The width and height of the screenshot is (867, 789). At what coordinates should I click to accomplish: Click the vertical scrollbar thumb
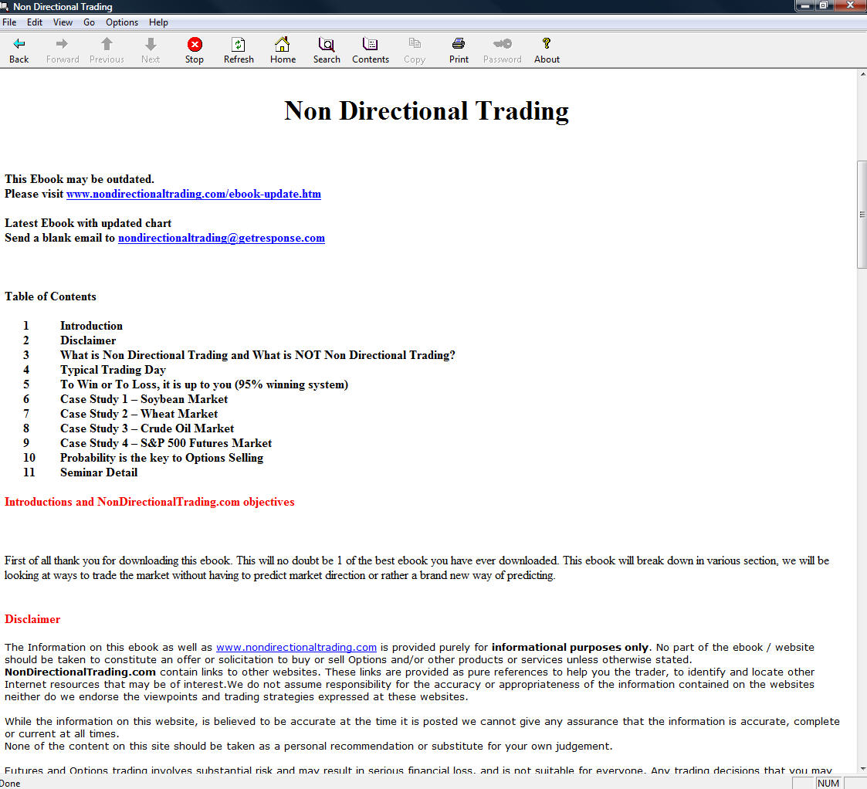[x=862, y=215]
